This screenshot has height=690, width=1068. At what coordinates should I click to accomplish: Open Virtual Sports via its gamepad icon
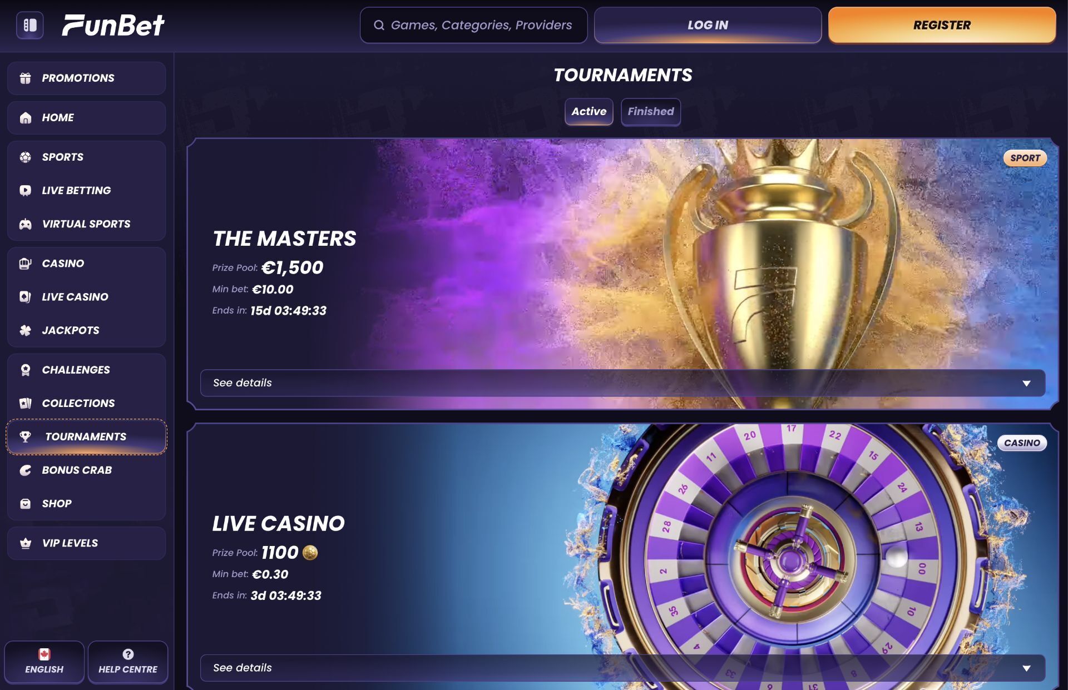(x=26, y=224)
